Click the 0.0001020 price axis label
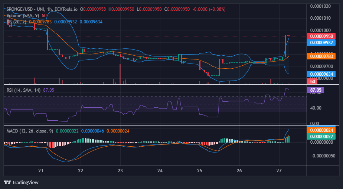 pos(320,6)
